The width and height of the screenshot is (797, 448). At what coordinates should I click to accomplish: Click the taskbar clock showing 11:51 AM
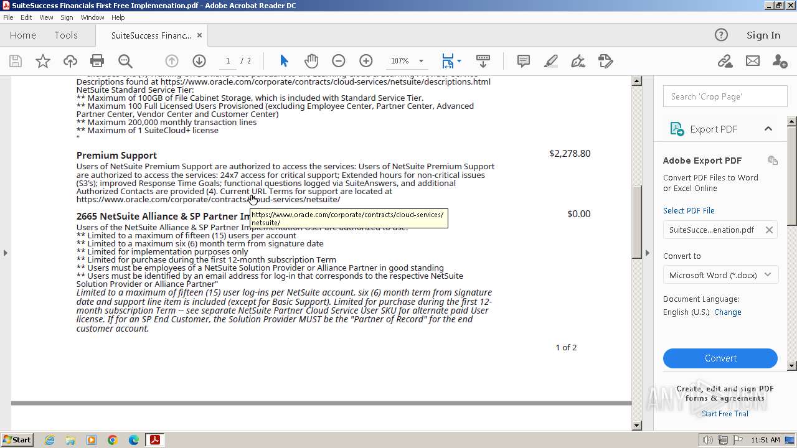(765, 440)
